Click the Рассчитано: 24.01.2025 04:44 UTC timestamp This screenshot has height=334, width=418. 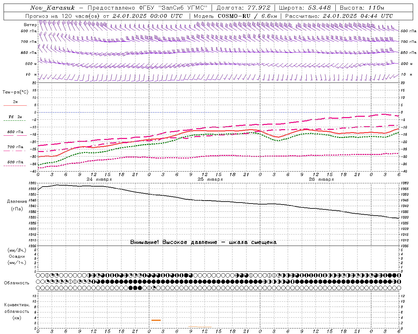tap(339, 16)
